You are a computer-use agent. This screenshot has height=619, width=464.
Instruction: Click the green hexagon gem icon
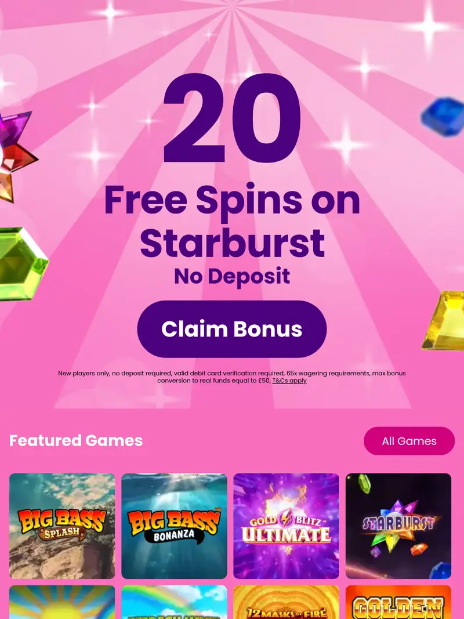(23, 264)
